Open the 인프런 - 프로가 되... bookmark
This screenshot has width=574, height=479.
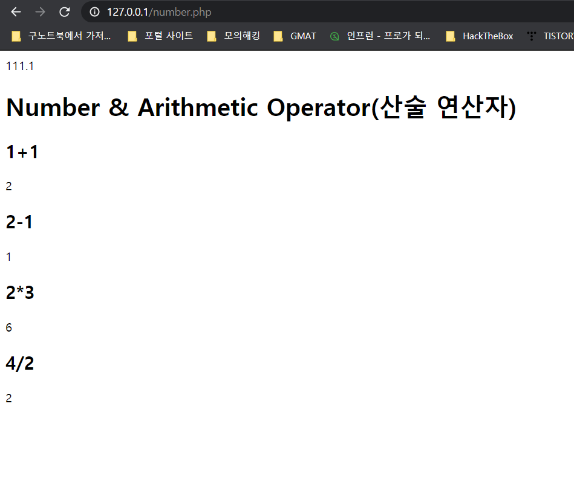click(380, 36)
